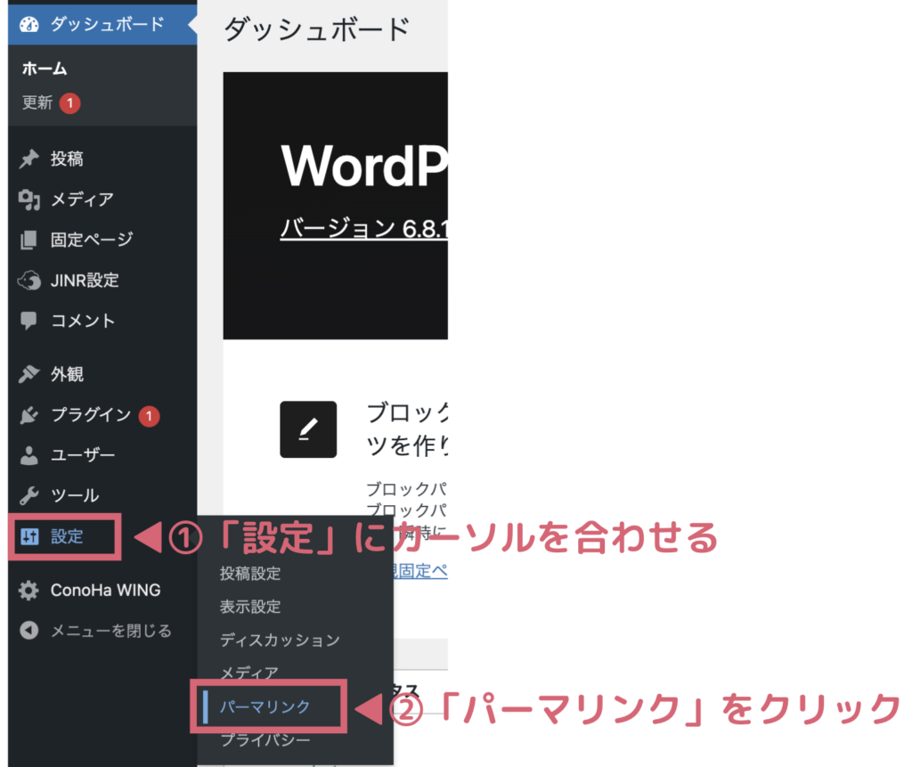The image size is (912, 767).
Task: Click the gear icon beside ConoHa WING
Action: [28, 590]
